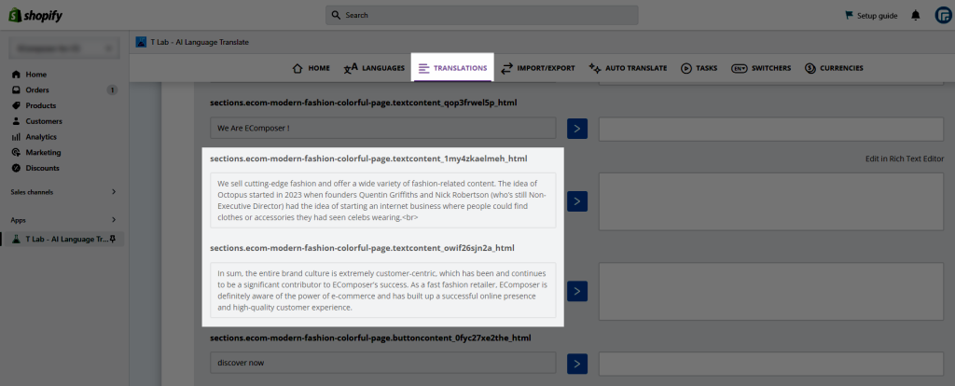Open Customers in the sidebar

point(44,121)
